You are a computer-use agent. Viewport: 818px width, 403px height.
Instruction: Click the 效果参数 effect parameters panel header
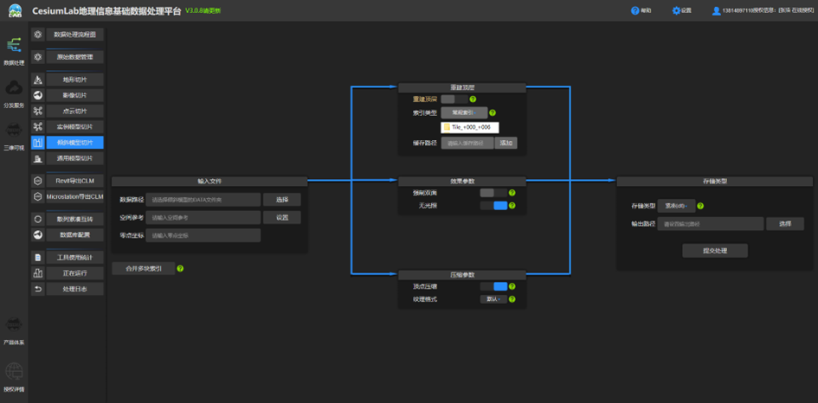pos(462,182)
